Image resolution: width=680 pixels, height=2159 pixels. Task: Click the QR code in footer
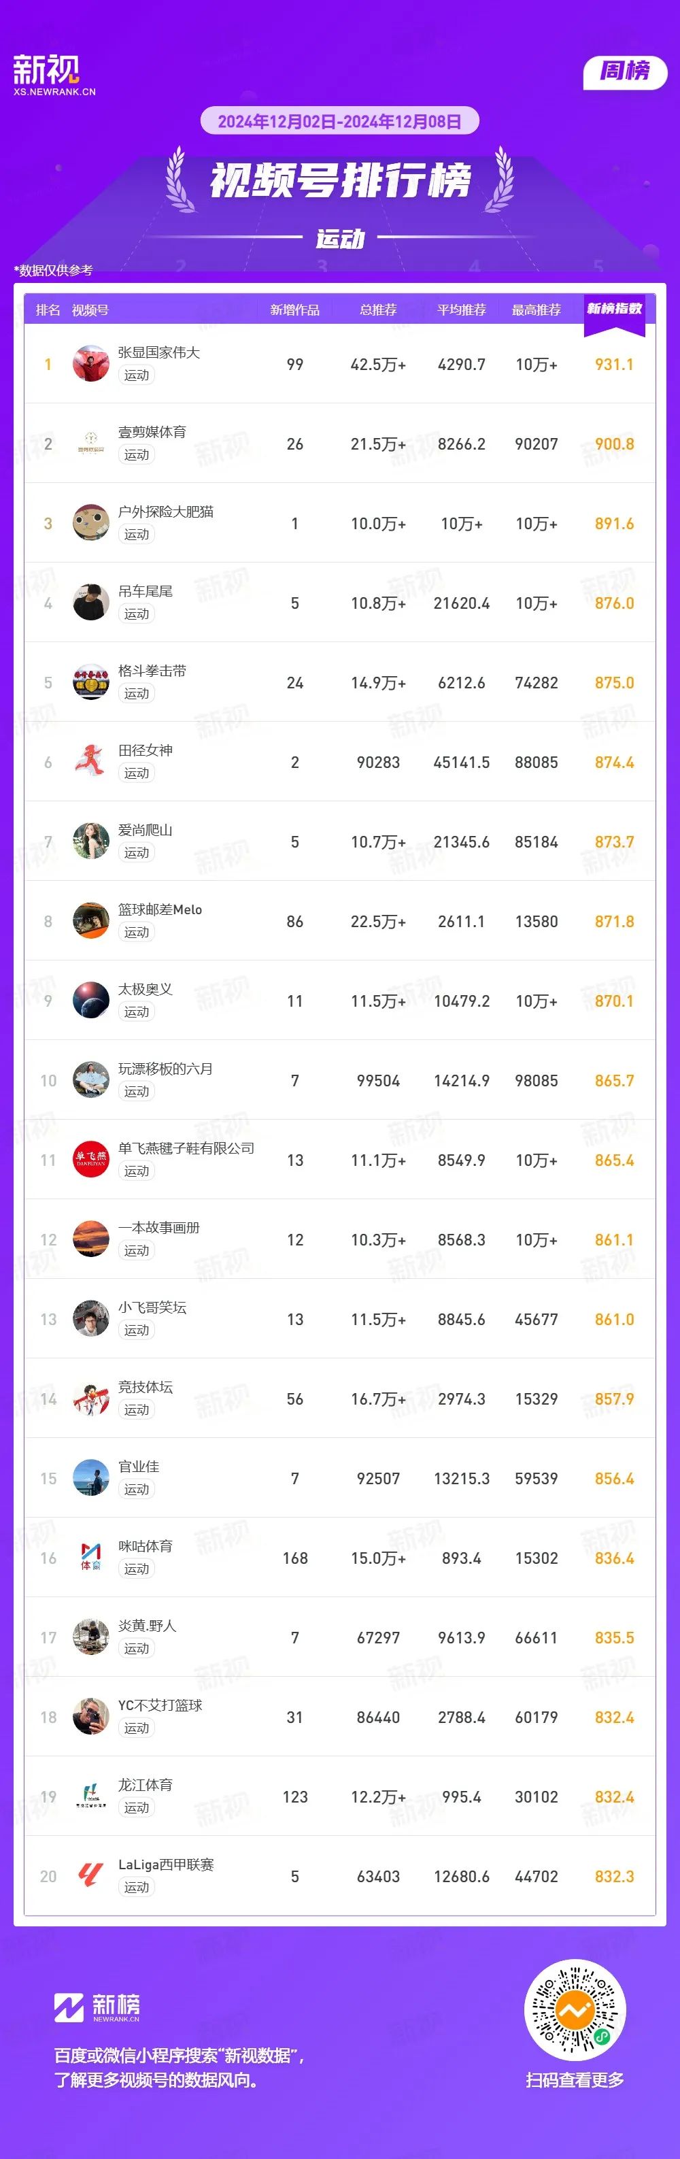[x=575, y=2009]
